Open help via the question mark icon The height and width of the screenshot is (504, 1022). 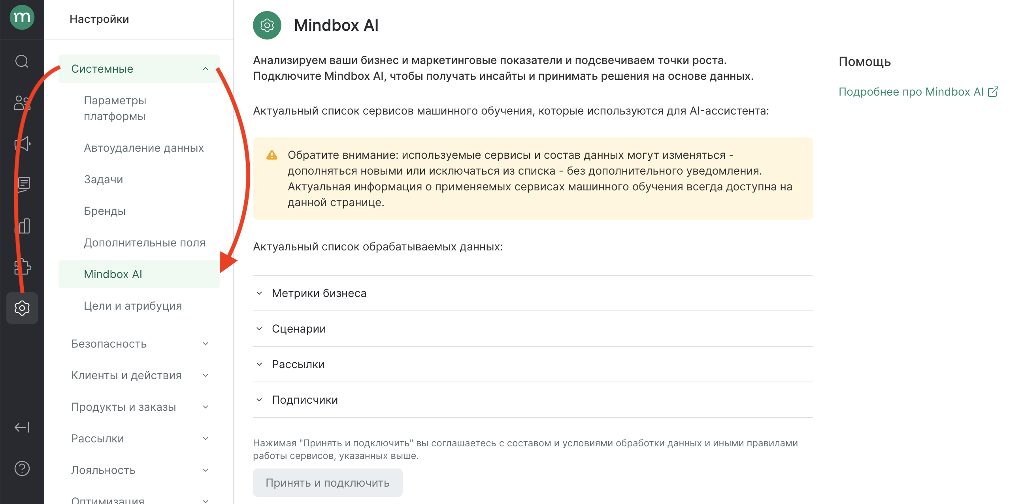[x=22, y=468]
